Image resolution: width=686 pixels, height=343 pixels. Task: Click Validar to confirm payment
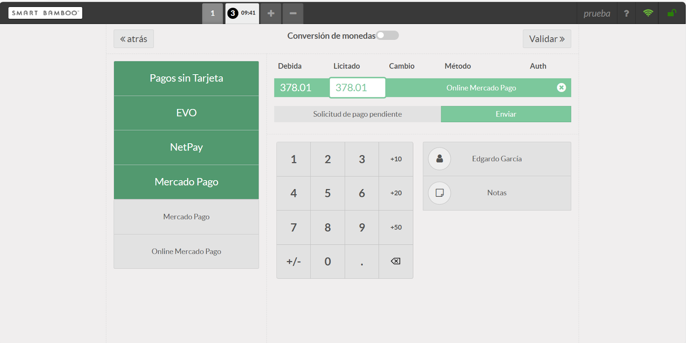[547, 39]
